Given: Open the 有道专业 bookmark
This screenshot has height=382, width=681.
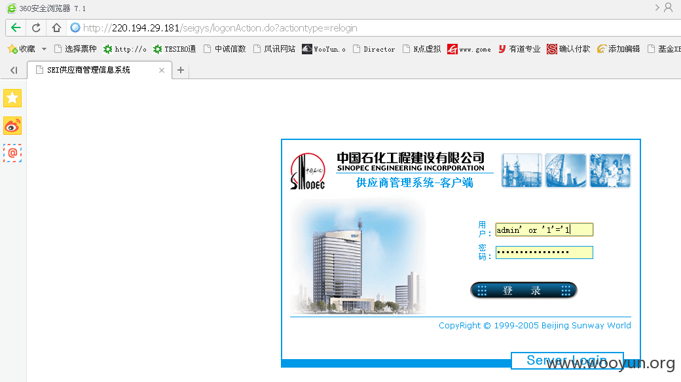Looking at the screenshot, I should click(x=519, y=49).
